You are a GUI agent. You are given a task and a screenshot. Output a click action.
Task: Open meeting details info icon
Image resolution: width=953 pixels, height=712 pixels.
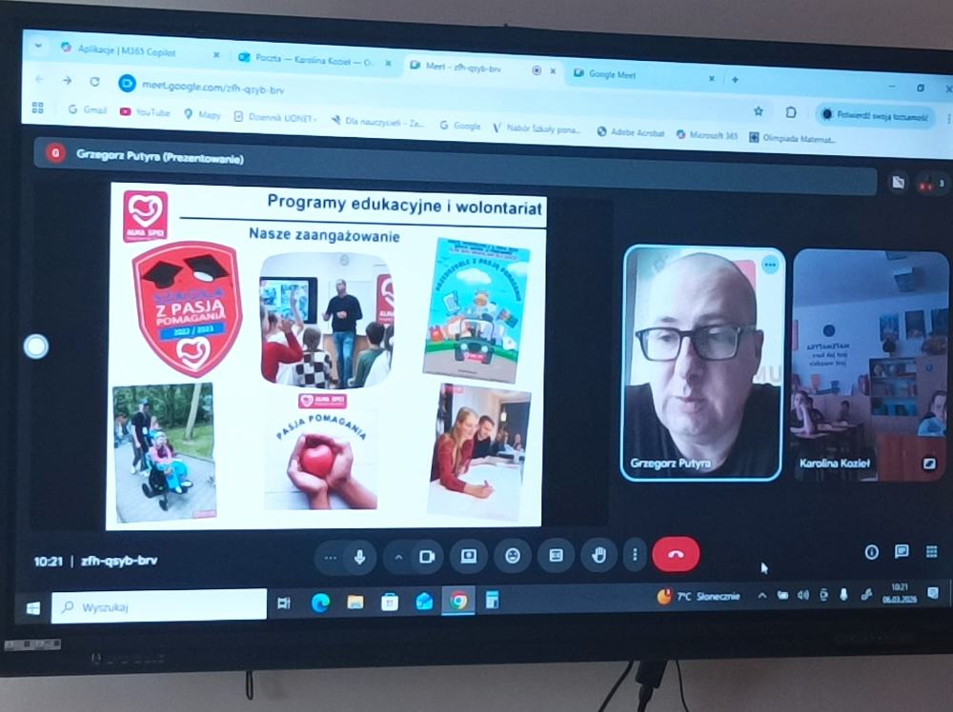click(871, 552)
